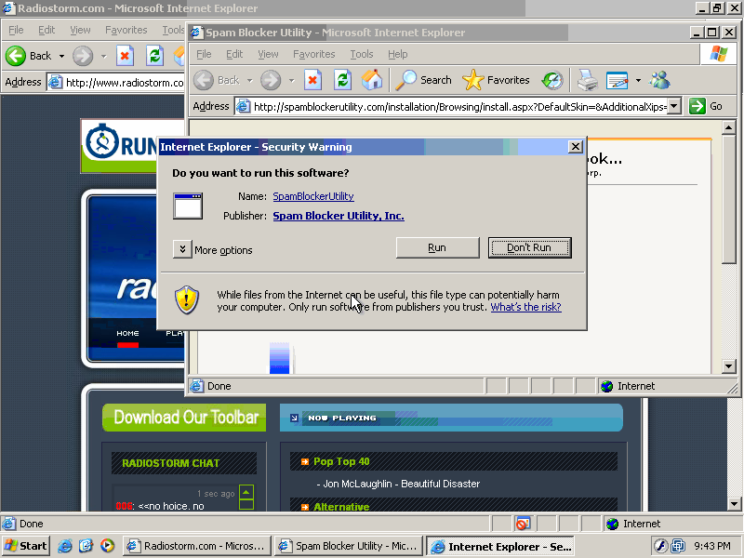Image resolution: width=744 pixels, height=558 pixels.
Task: Open the Spam Blocker Utility, Inc. publisher link
Action: (x=339, y=216)
